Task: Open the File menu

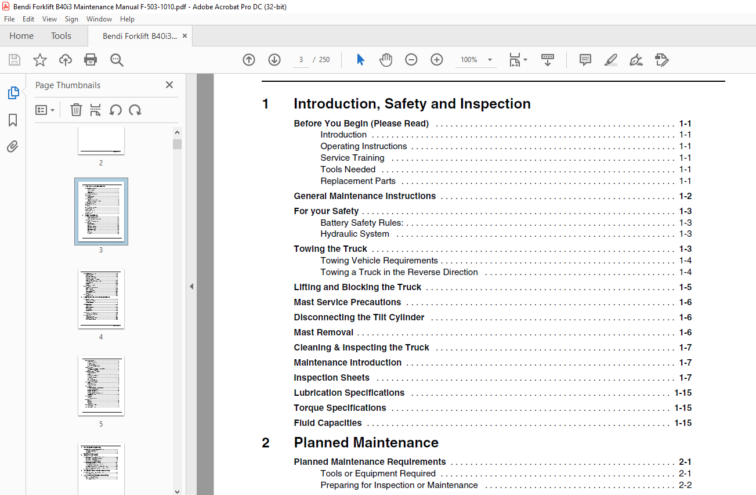Action: pyautogui.click(x=9, y=19)
